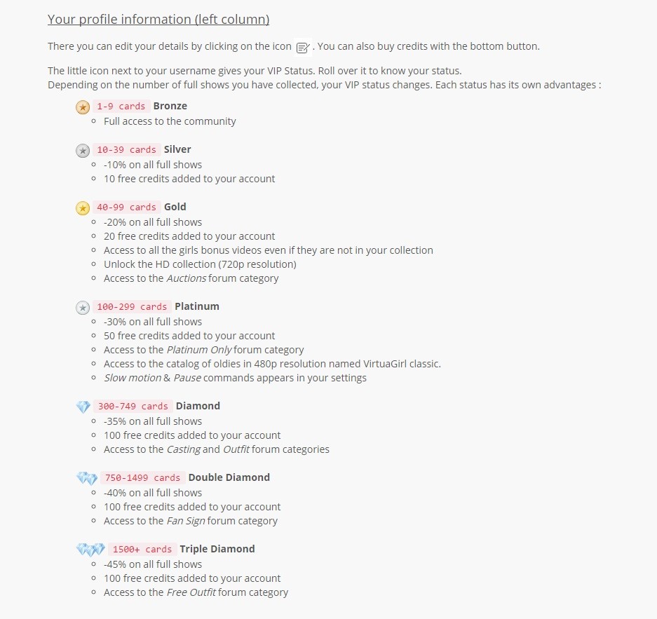
Task: Select the "1-9 cards" red badge
Action: click(121, 107)
